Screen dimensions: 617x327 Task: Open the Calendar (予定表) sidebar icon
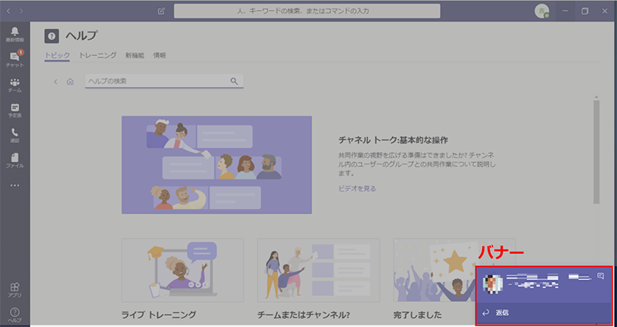(x=15, y=110)
